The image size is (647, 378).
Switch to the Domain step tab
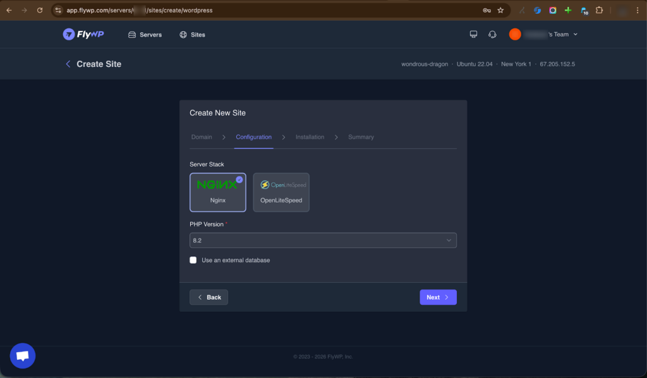[202, 137]
